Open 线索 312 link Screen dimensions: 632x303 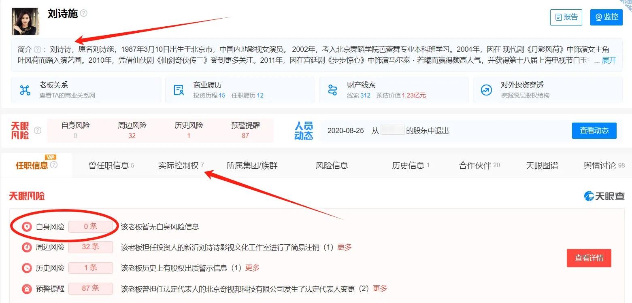pos(359,95)
